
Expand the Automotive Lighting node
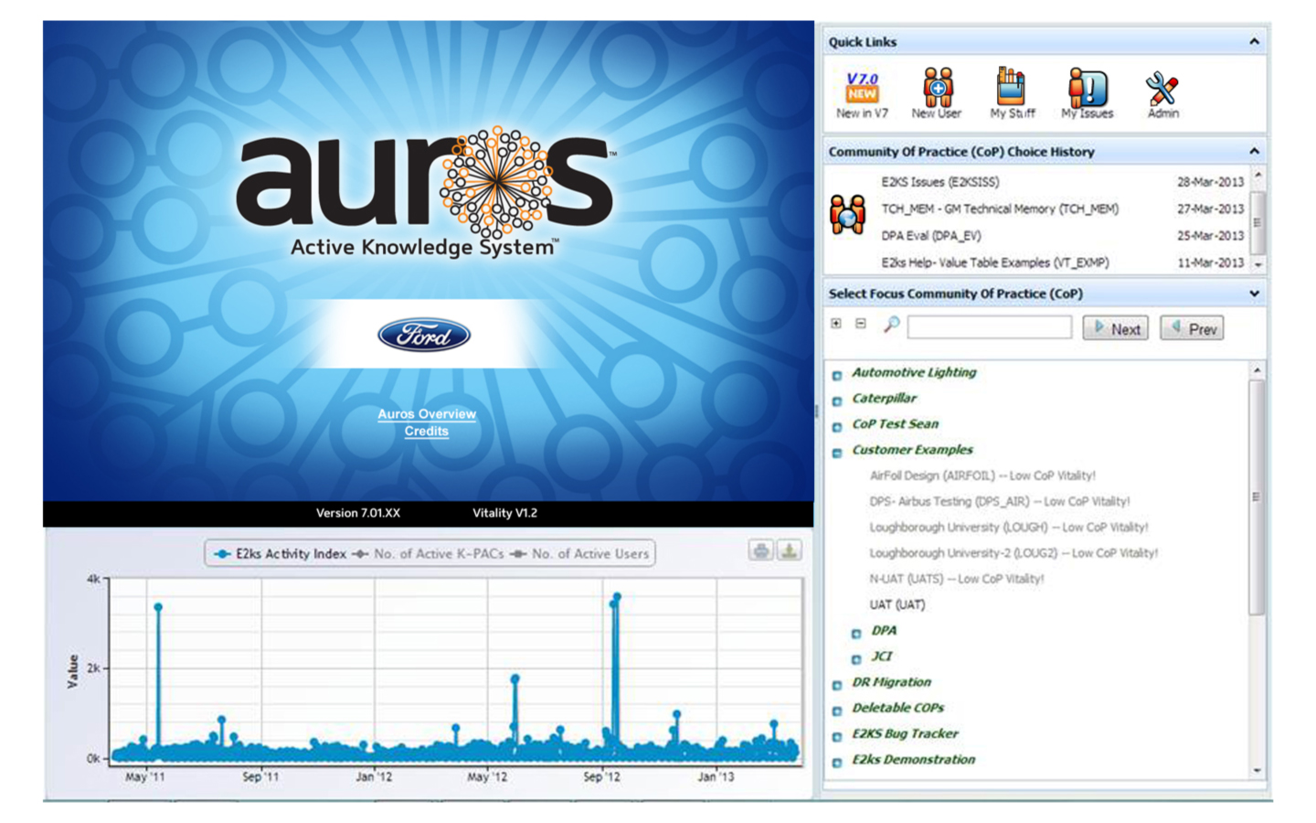pos(837,375)
